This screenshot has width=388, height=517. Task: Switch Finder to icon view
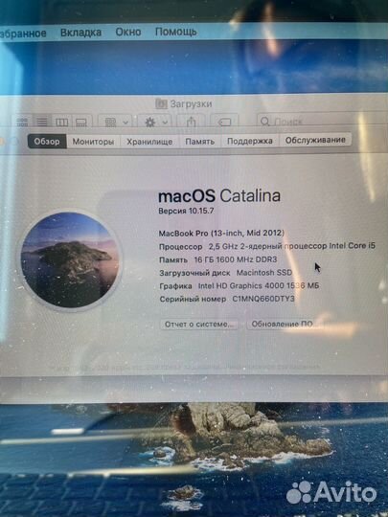click(x=22, y=123)
